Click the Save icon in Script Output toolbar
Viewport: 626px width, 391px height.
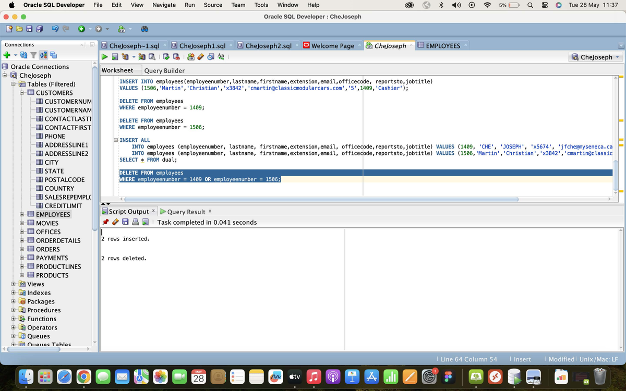point(126,222)
